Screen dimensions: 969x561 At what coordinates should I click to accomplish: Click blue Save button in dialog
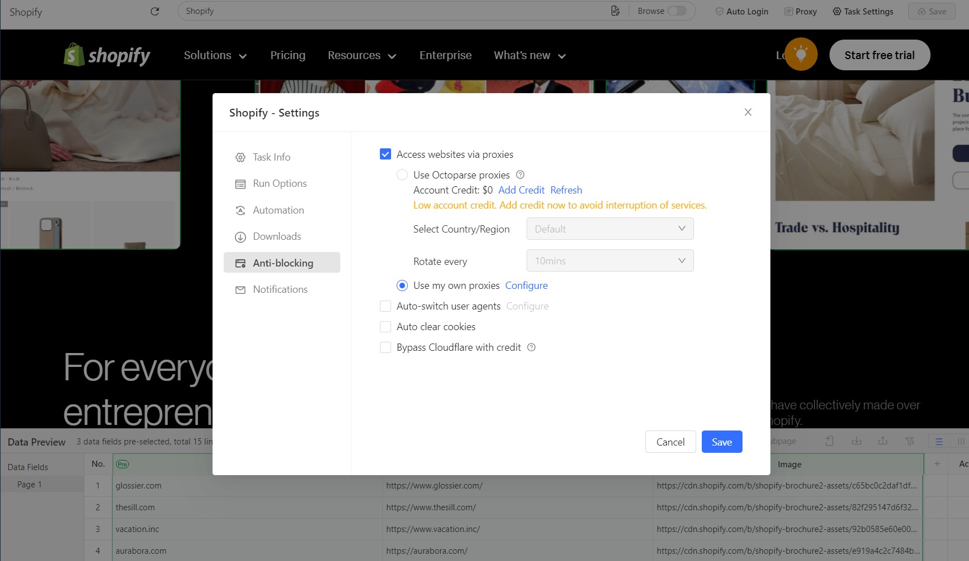(722, 442)
